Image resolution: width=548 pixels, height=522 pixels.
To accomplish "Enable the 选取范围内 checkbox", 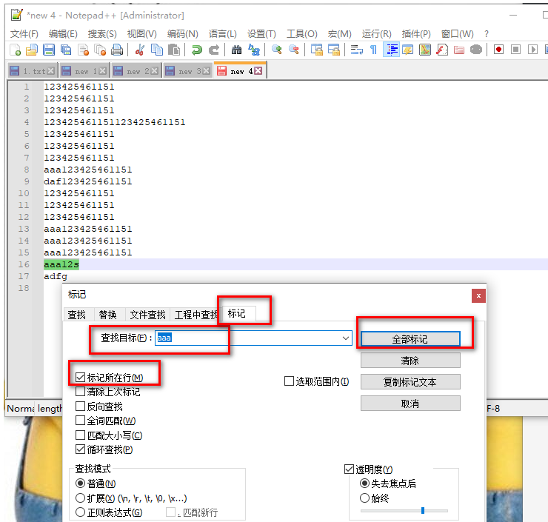I will coord(289,381).
